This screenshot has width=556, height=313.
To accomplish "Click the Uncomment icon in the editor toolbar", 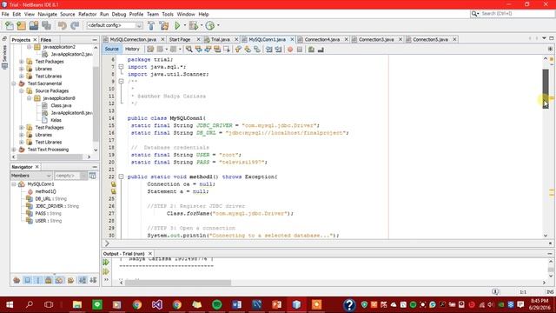I will coord(321,50).
